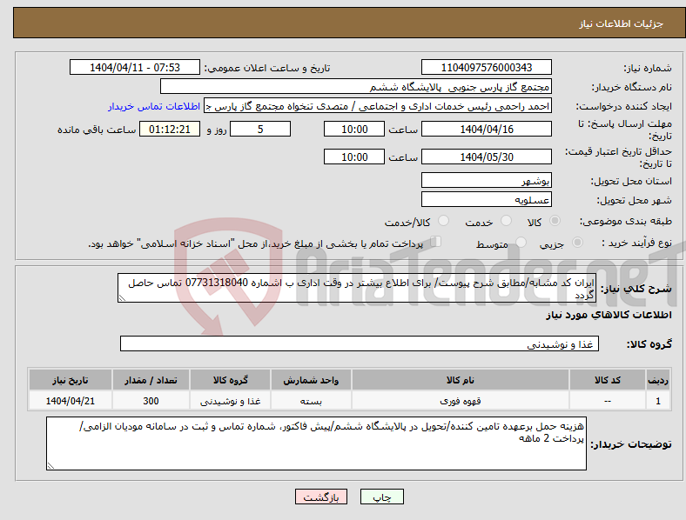Screen dimensions: 686x520
Task: Click the اطلاعات کالاهای مورد نیاز heading
Action: (x=609, y=315)
